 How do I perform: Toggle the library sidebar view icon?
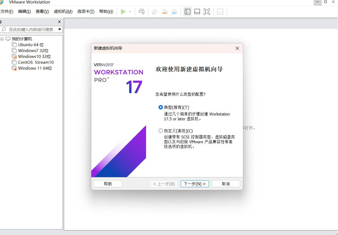click(x=187, y=12)
